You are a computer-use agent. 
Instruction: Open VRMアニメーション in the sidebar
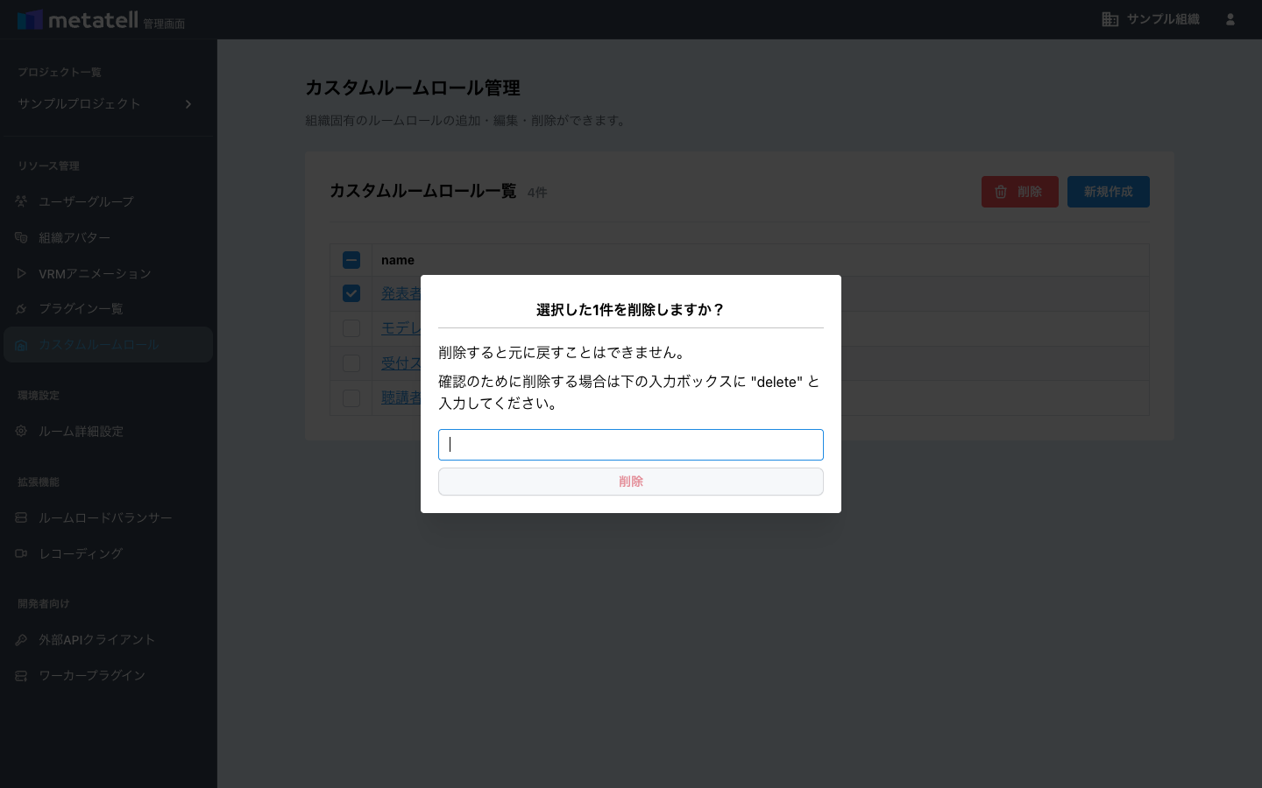tap(108, 273)
